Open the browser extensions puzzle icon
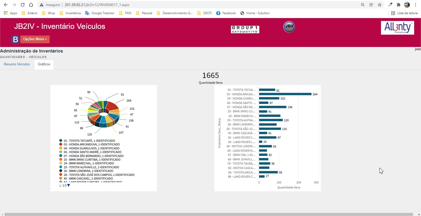The width and height of the screenshot is (421, 216). click(x=399, y=5)
